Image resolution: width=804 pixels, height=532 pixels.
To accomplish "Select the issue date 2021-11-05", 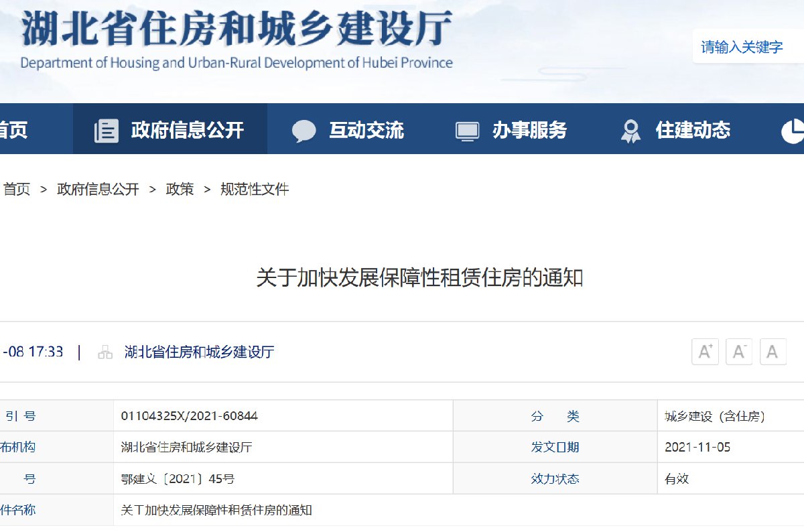I will coord(697,448).
